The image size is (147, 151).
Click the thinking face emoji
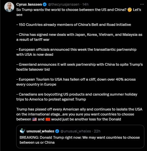129,10
